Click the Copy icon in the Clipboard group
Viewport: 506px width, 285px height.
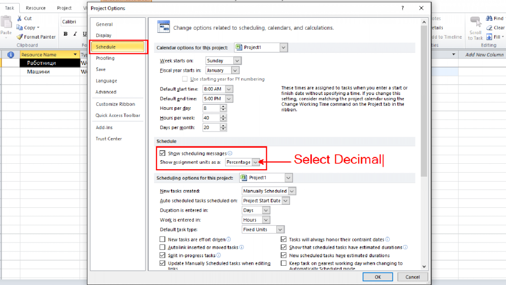[x=20, y=28]
